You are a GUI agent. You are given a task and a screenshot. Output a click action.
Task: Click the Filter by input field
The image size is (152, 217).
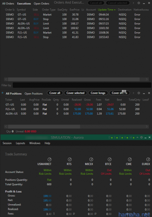82,85
